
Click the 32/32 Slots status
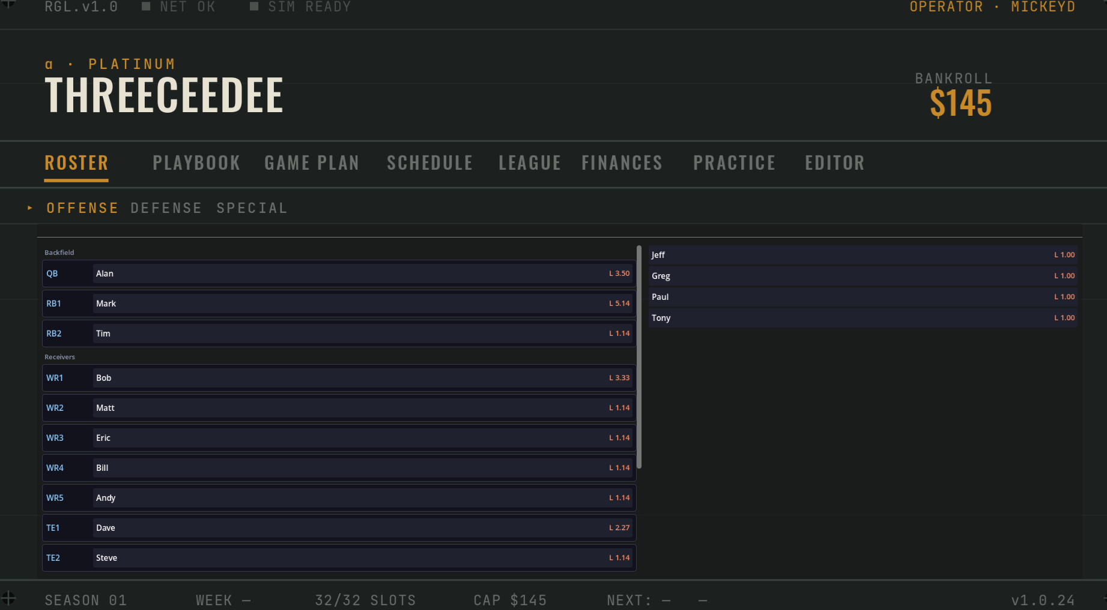coord(365,600)
